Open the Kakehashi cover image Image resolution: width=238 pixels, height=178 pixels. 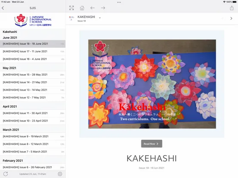(152, 84)
